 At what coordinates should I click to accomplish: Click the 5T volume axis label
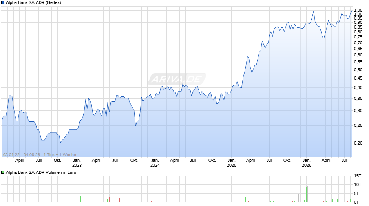coord(356,193)
